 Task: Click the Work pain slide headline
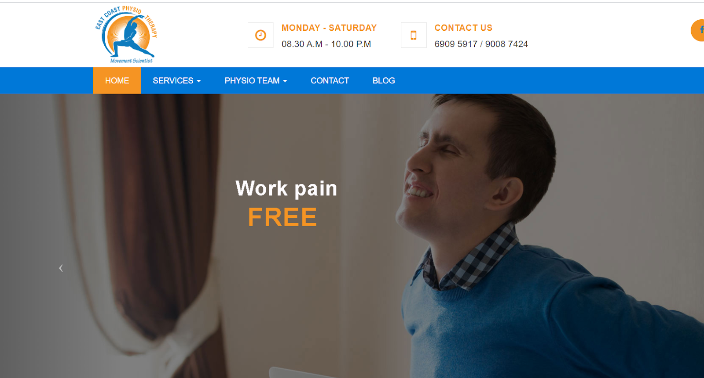coord(286,188)
